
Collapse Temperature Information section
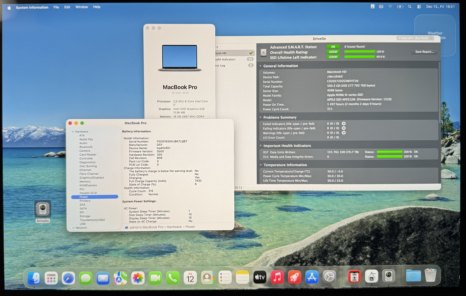click(261, 165)
